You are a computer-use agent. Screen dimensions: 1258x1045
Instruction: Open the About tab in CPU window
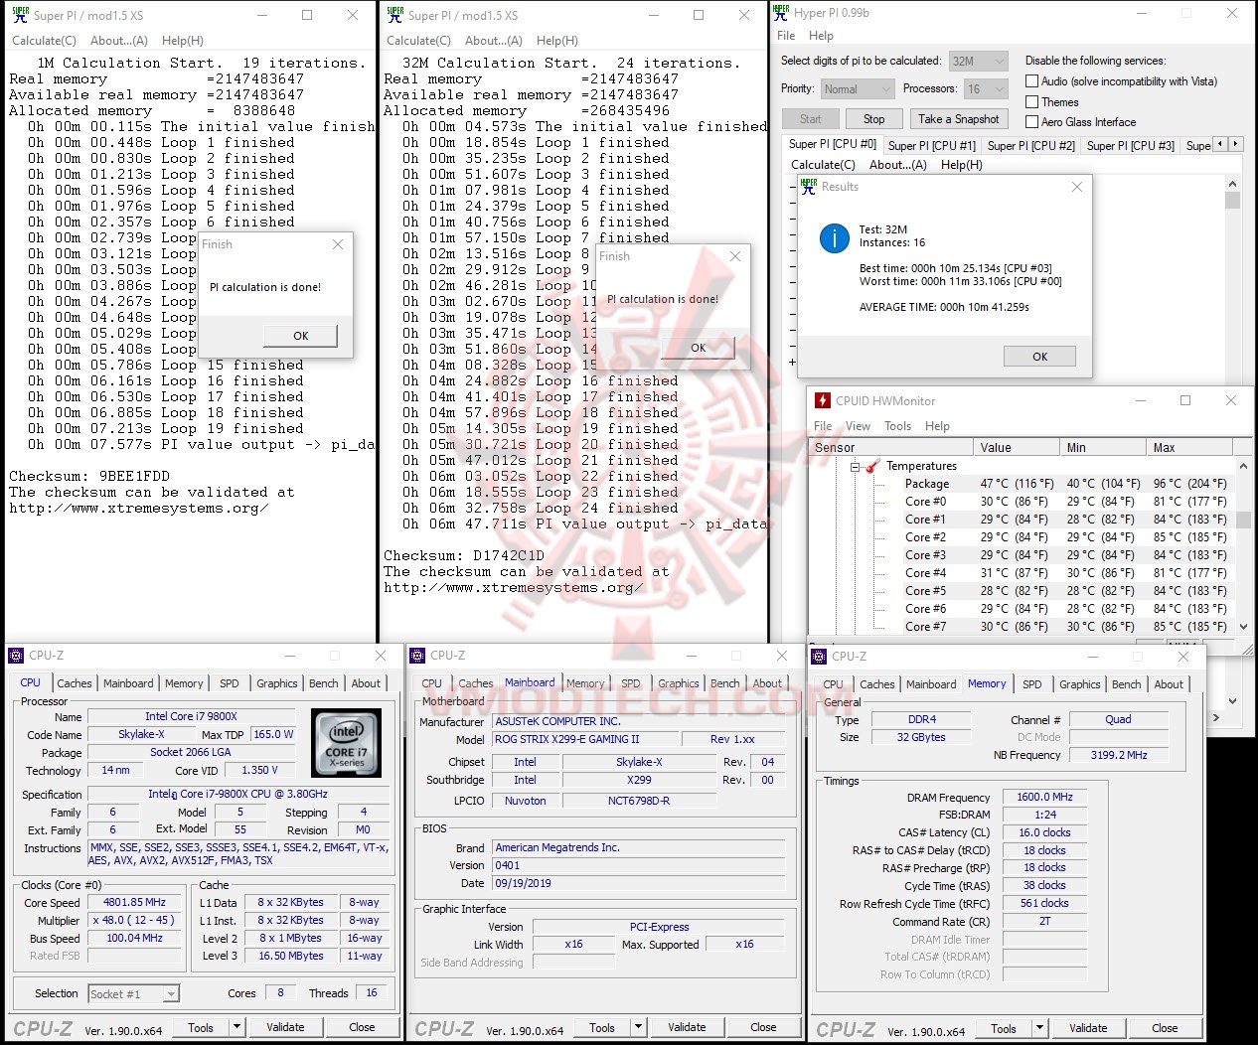pos(366,683)
